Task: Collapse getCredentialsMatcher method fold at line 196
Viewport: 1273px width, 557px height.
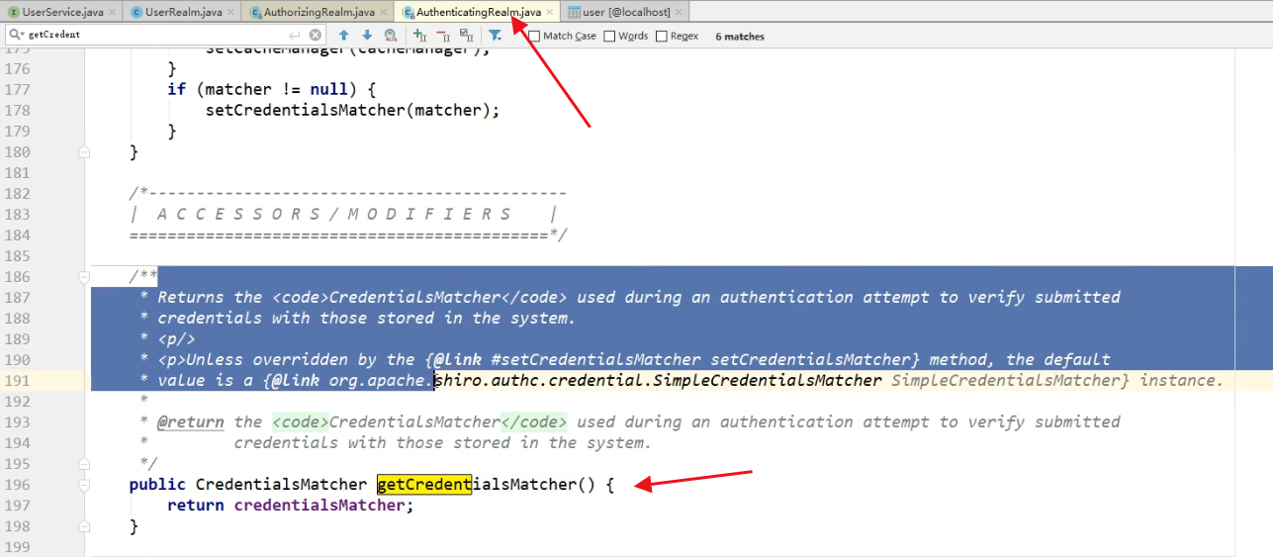Action: point(84,484)
